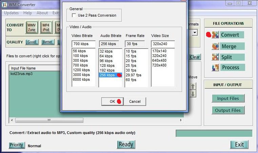258x153 pixels.
Task: Click the move down arrow button
Action: click(193, 94)
